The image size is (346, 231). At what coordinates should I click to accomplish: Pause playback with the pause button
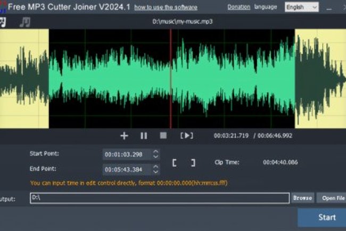[x=144, y=136]
